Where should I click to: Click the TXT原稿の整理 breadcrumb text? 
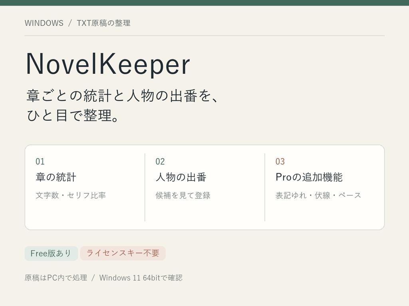pos(103,23)
